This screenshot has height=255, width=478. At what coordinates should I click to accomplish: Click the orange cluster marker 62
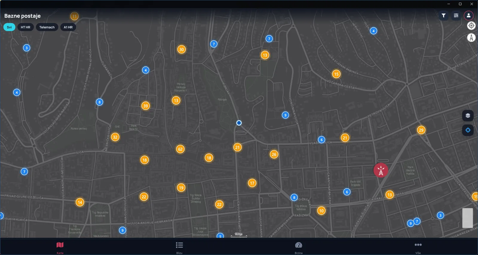click(x=180, y=149)
